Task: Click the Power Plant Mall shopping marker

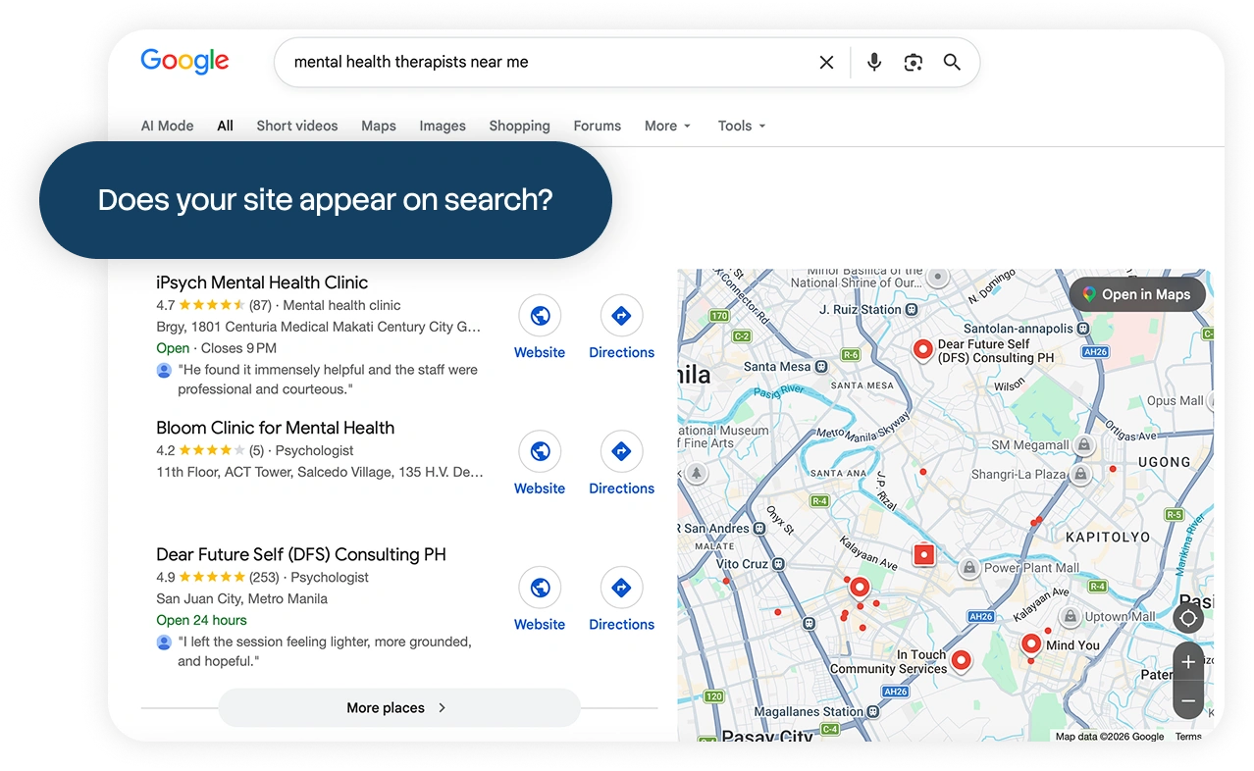Action: (969, 567)
